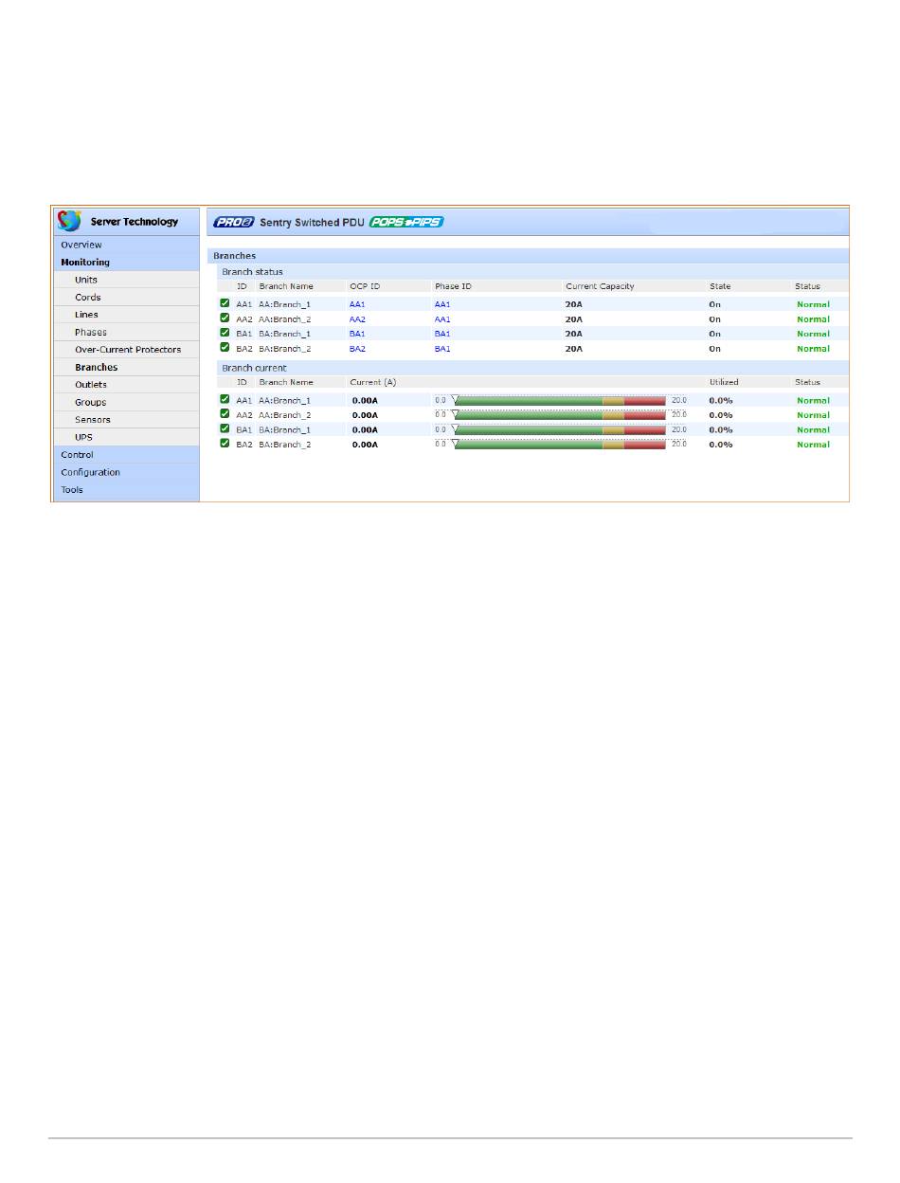The image size is (900, 1183).
Task: Open the Overview page
Action: (x=81, y=245)
